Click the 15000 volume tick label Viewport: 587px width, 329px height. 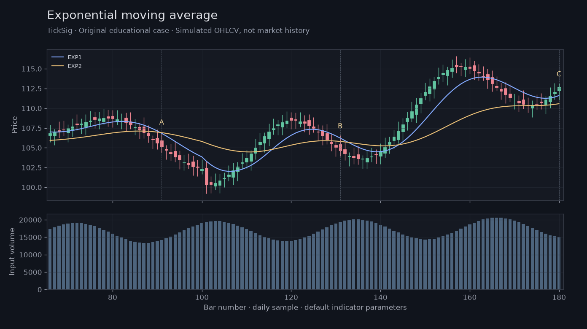click(x=31, y=237)
